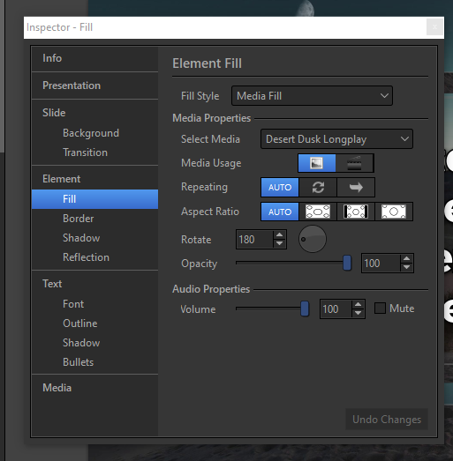Open the Select Media dropdown
The image size is (453, 461).
click(x=336, y=138)
